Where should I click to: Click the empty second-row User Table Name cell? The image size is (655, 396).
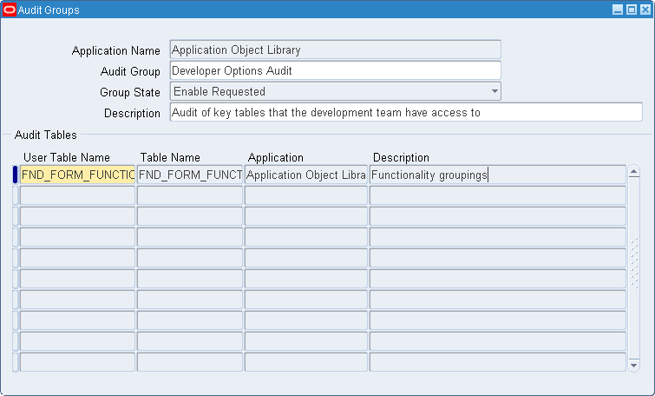78,195
